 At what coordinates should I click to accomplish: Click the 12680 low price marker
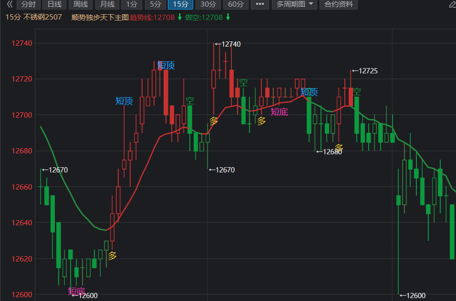pos(329,152)
